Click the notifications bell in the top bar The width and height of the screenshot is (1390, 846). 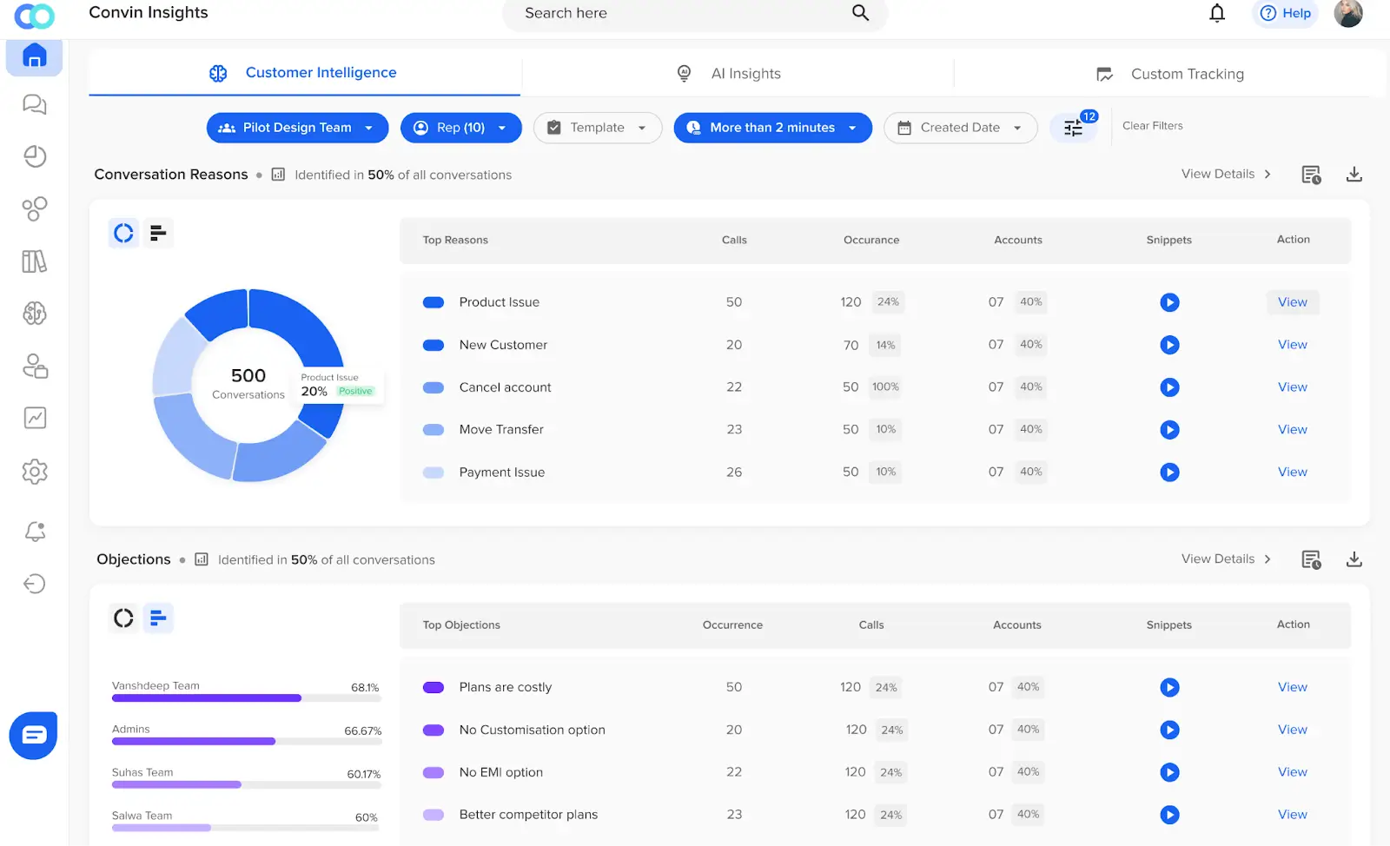point(1216,13)
